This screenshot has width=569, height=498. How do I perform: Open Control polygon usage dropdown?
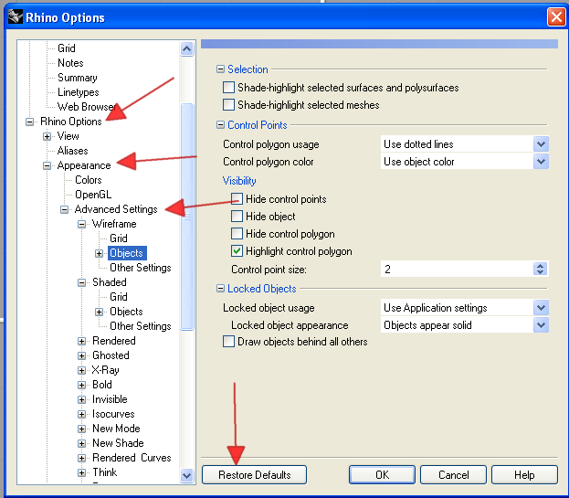point(541,144)
